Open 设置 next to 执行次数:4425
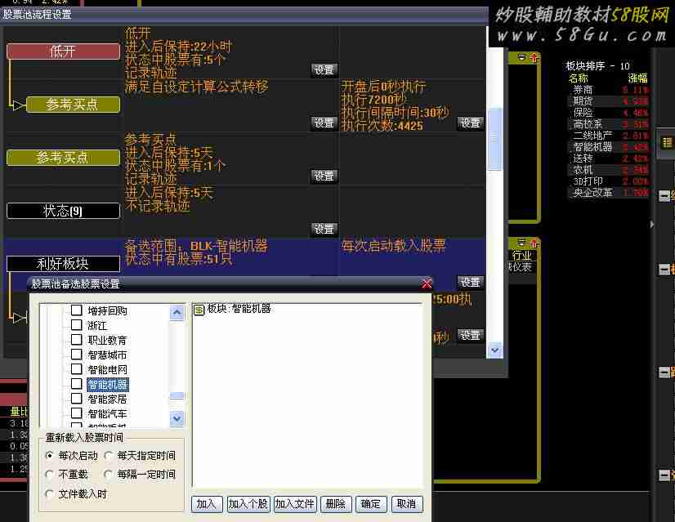675x522 pixels. tap(471, 123)
